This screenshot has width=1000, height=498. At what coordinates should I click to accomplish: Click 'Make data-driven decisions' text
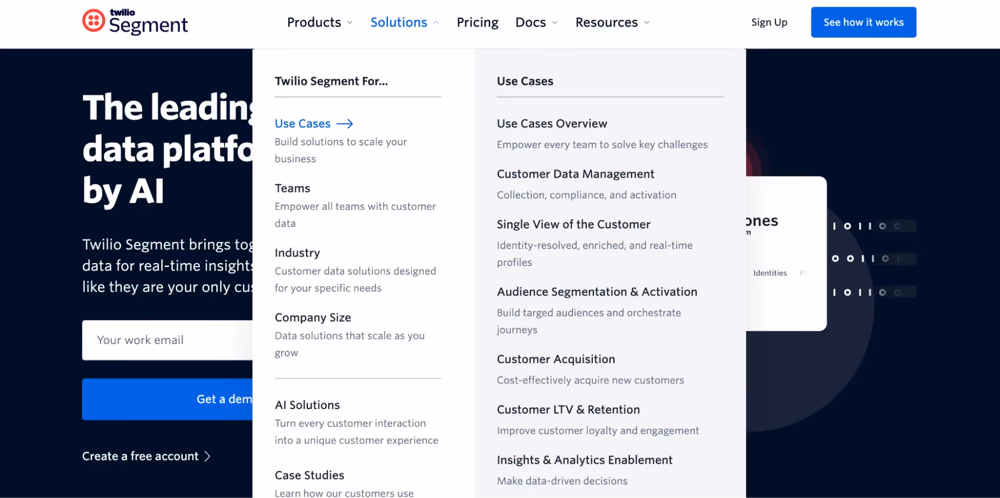[562, 481]
